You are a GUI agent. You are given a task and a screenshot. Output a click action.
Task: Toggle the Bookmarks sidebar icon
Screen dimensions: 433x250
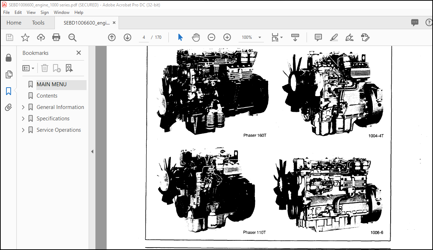9,91
